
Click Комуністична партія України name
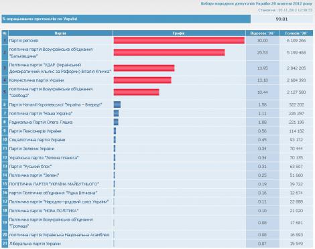tap(36, 80)
